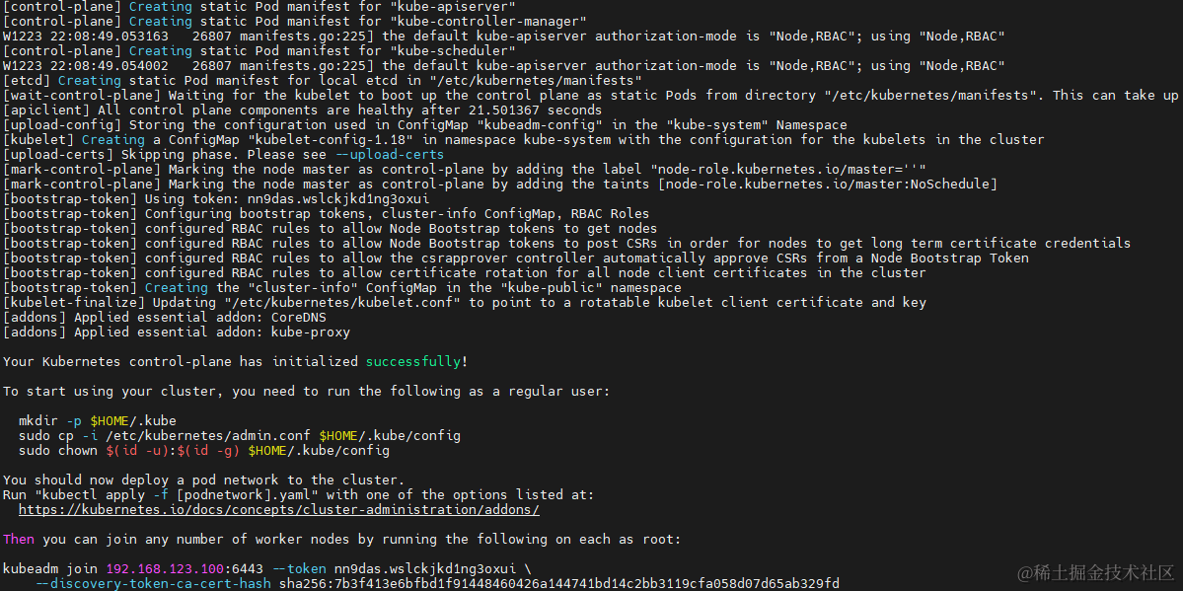Click the first line mentioning "kube-apiserver" static Pod manifest
This screenshot has height=591, width=1183.
point(259,7)
